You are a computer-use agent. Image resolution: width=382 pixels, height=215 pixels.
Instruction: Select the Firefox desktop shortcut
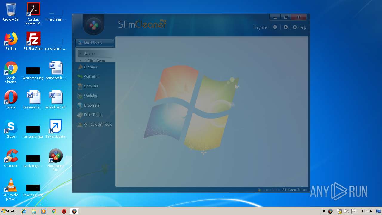click(x=11, y=41)
